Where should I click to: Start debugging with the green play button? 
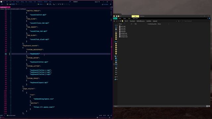point(38,4)
